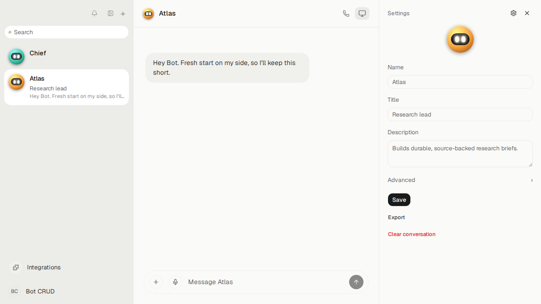Toggle the sidebar panel layout icon
The image size is (541, 304).
click(110, 14)
